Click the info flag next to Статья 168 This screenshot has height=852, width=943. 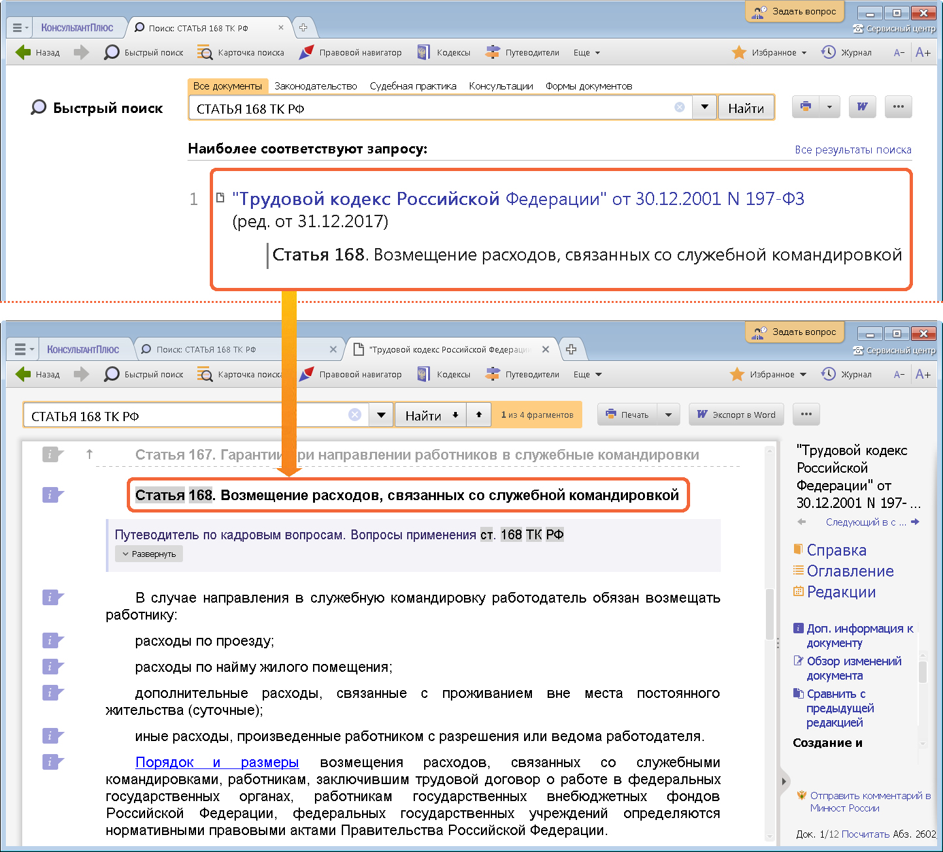click(52, 495)
